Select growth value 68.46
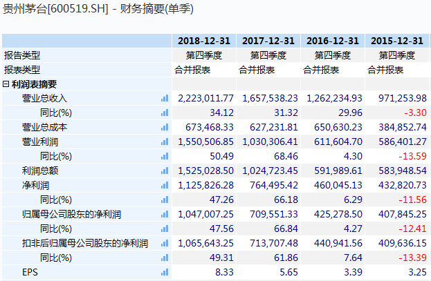The height and width of the screenshot is (281, 431). point(286,157)
